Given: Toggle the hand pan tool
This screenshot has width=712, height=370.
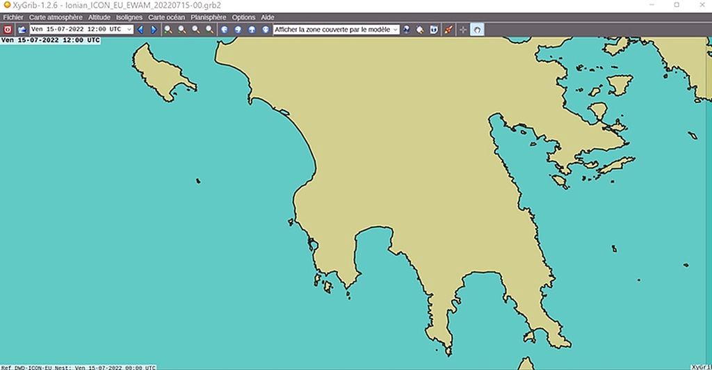Looking at the screenshot, I should tap(478, 30).
